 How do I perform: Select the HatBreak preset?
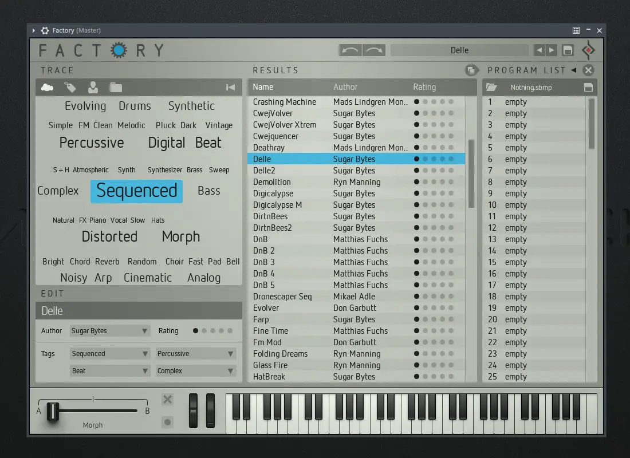pyautogui.click(x=356, y=377)
